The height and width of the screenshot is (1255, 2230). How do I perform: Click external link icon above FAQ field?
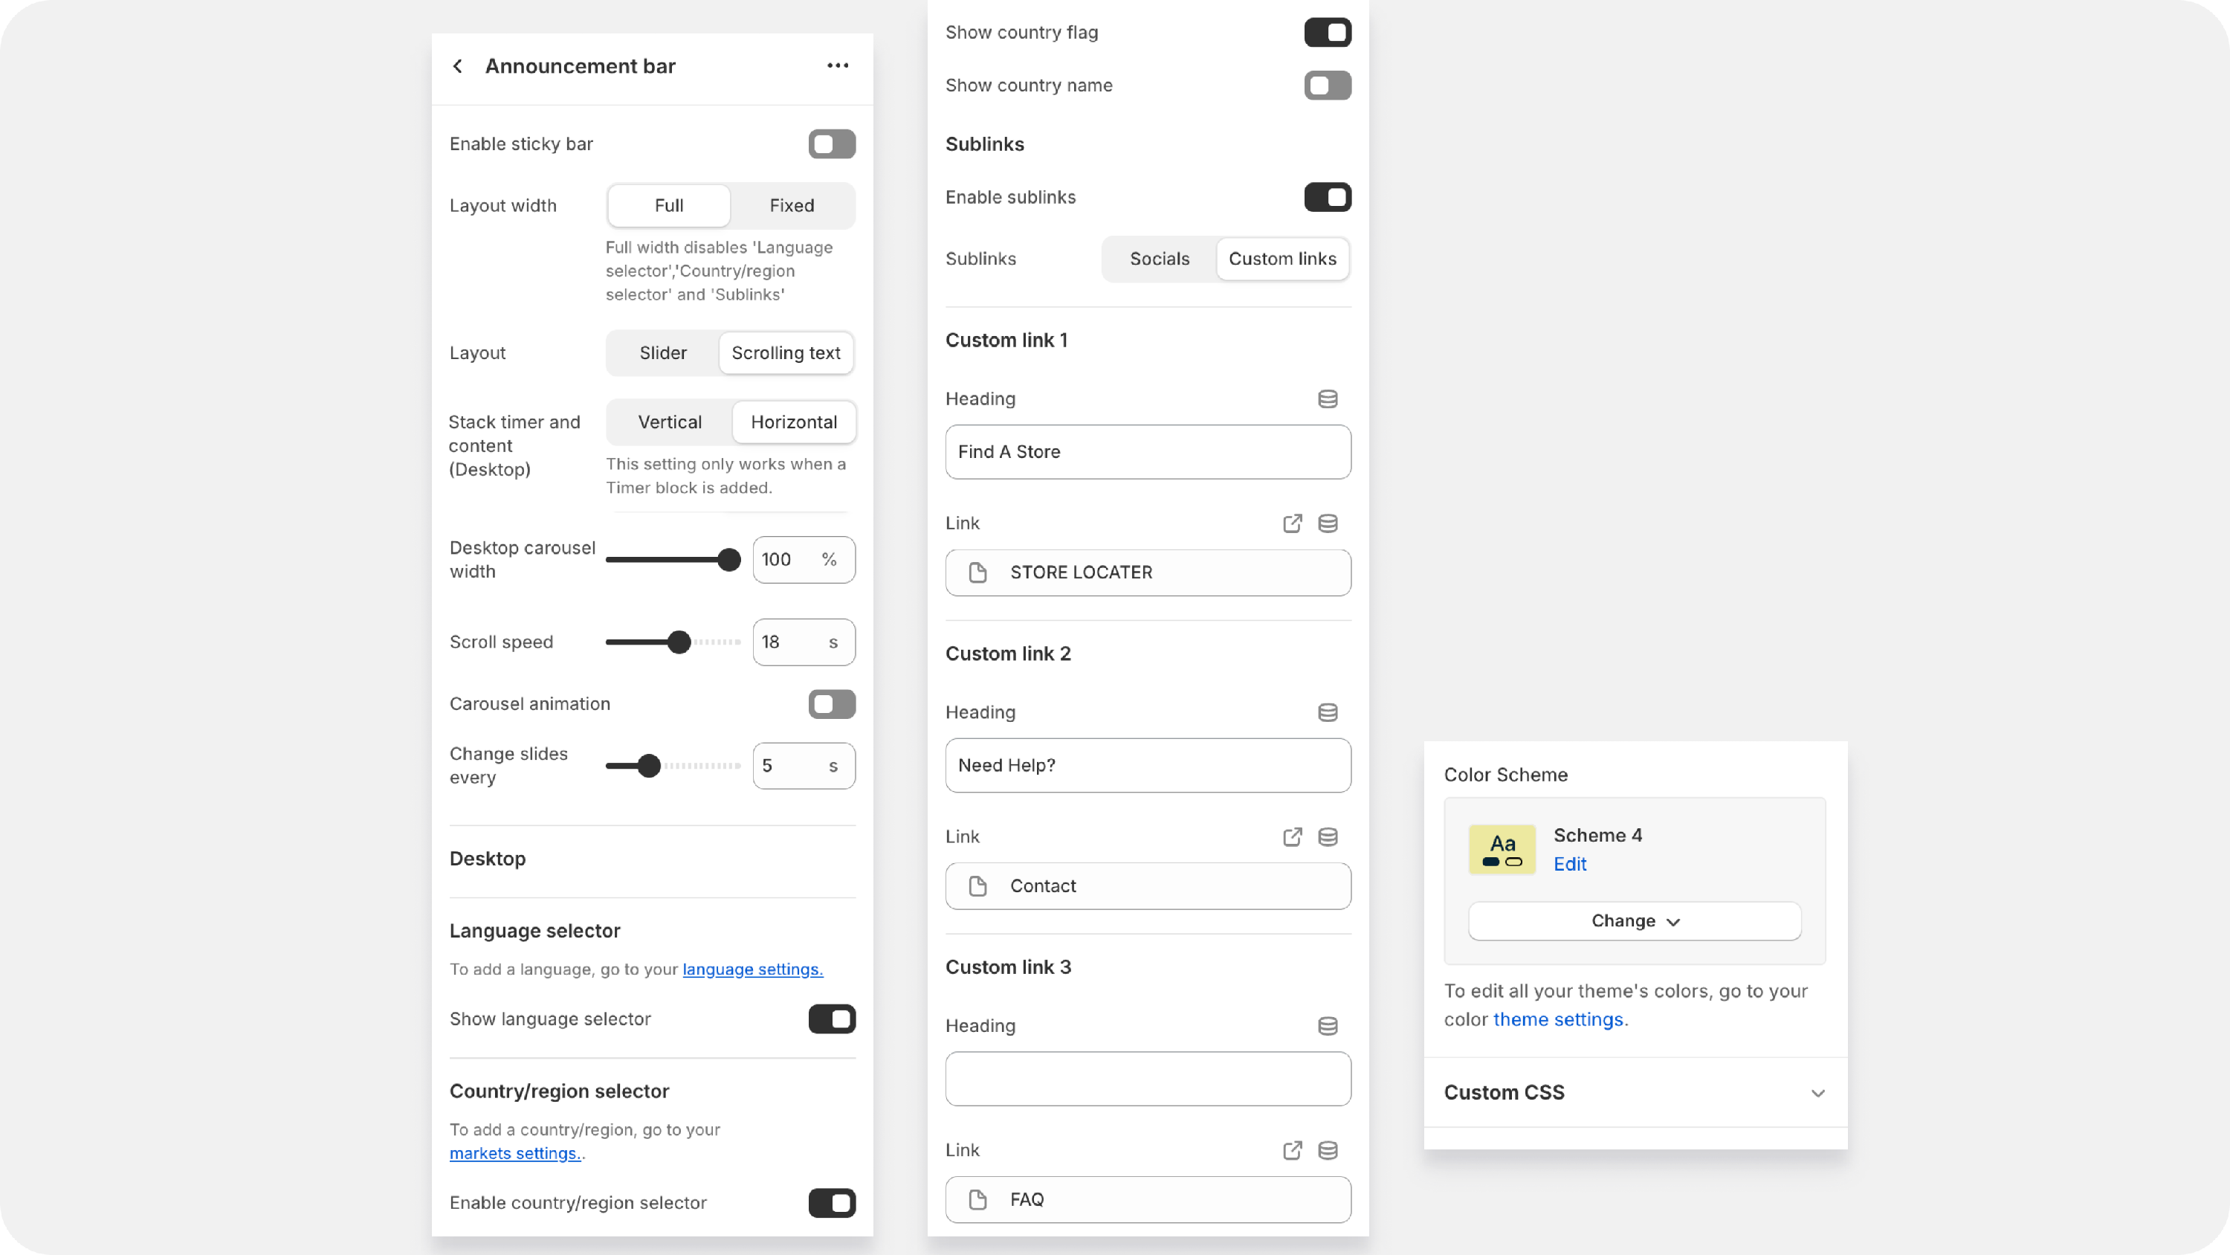pyautogui.click(x=1292, y=1150)
